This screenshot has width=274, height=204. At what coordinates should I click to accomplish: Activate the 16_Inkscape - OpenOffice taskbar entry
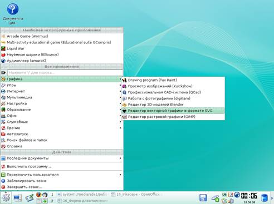pyautogui.click(x=136, y=195)
